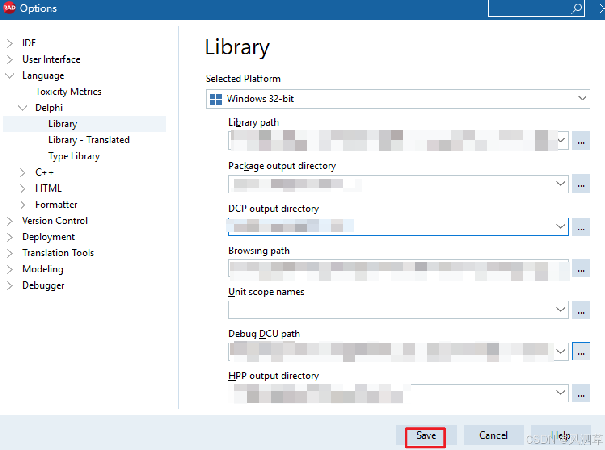The height and width of the screenshot is (450, 605).
Task: Expand the C++ tree node
Action: (x=22, y=172)
